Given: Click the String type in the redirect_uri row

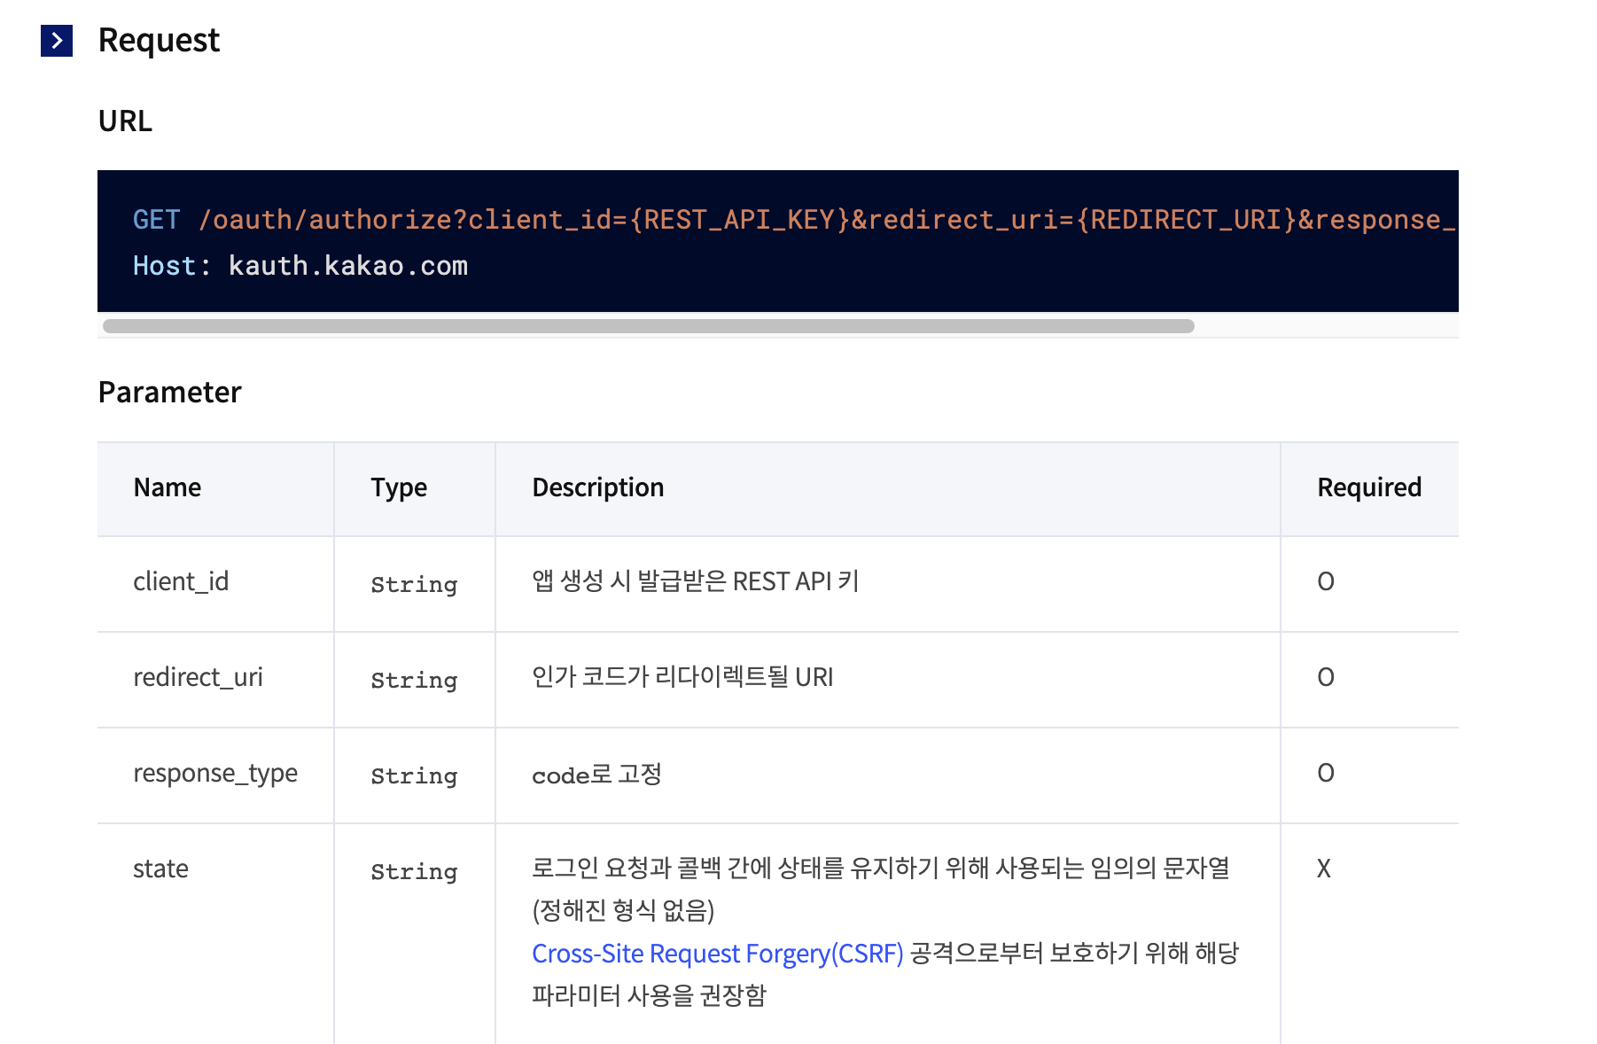Looking at the screenshot, I should click(414, 681).
